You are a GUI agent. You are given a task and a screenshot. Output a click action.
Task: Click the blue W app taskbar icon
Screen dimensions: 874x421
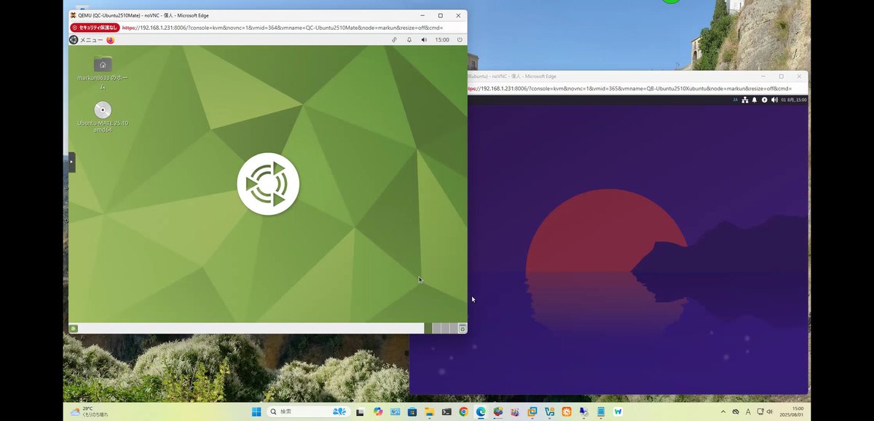[x=618, y=412]
